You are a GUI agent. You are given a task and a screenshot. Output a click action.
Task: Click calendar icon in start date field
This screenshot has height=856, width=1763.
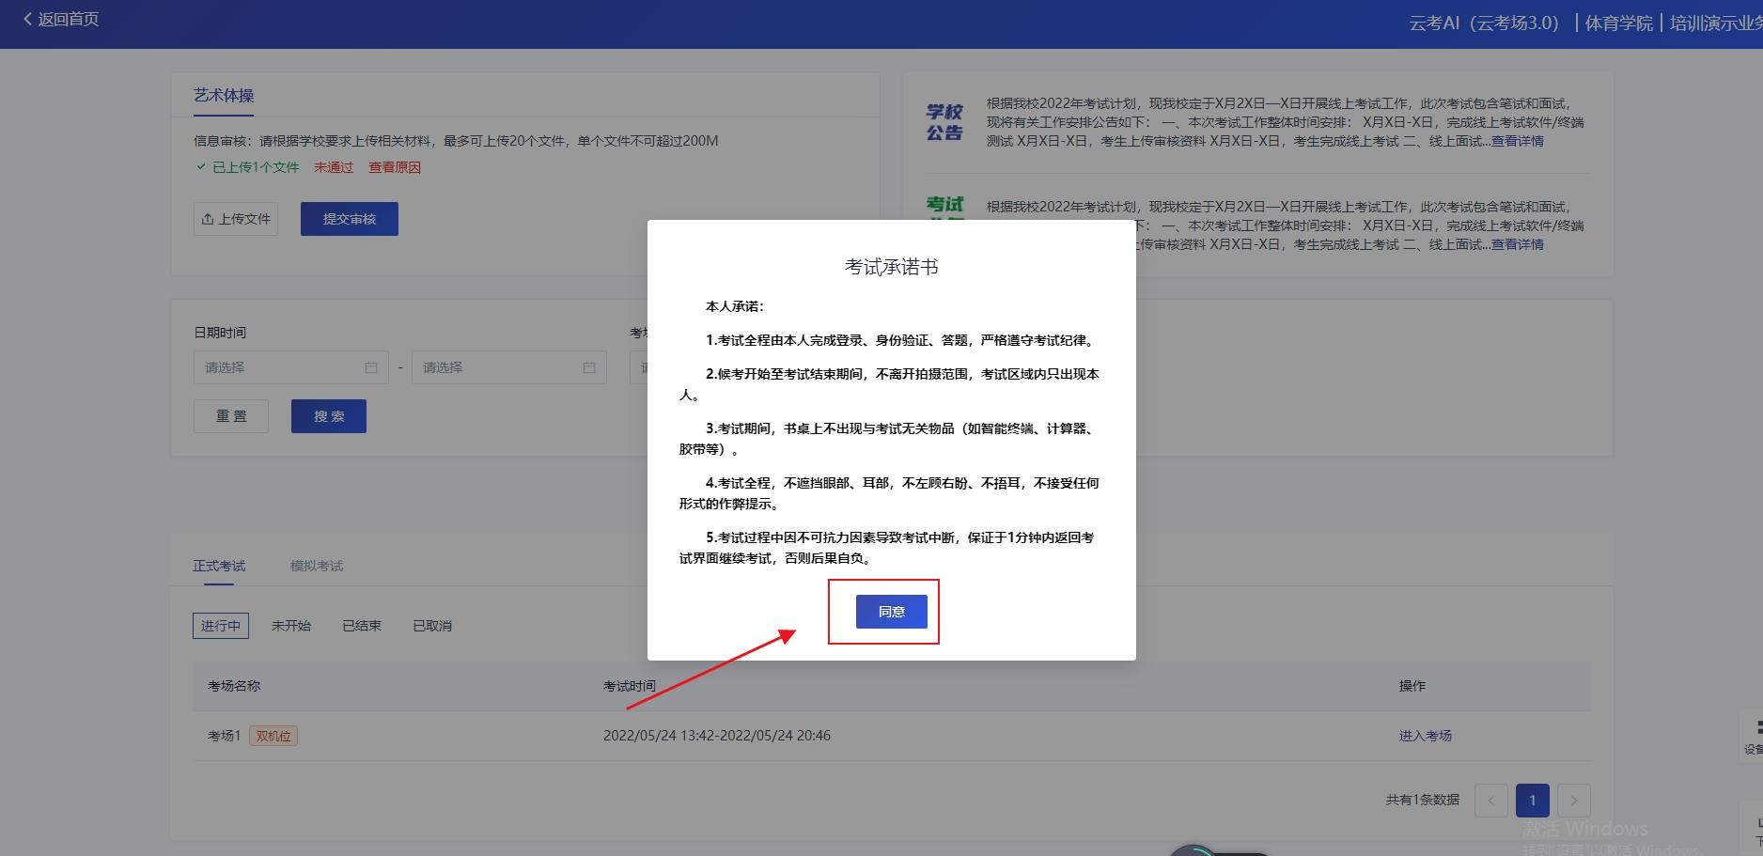click(x=371, y=367)
